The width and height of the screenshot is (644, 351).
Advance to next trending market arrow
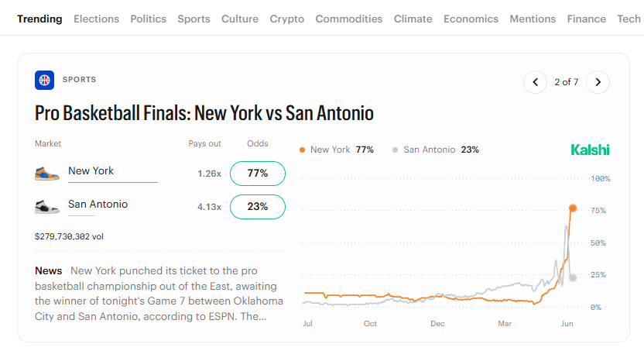click(598, 82)
